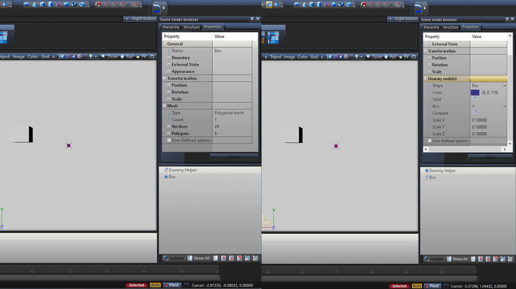Expand Vertices in left properties panel
This screenshot has height=289, width=516.
click(x=169, y=127)
